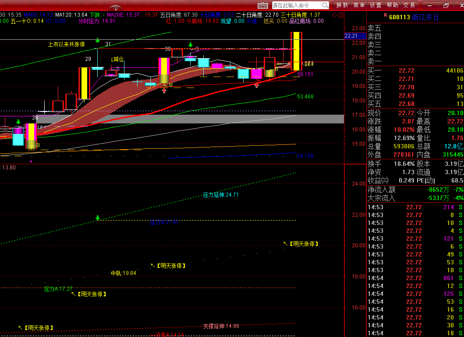Image resolution: width=464 pixels, height=337 pixels.
Task: Click 今离场: 15.82 readout
Action: (202, 21)
